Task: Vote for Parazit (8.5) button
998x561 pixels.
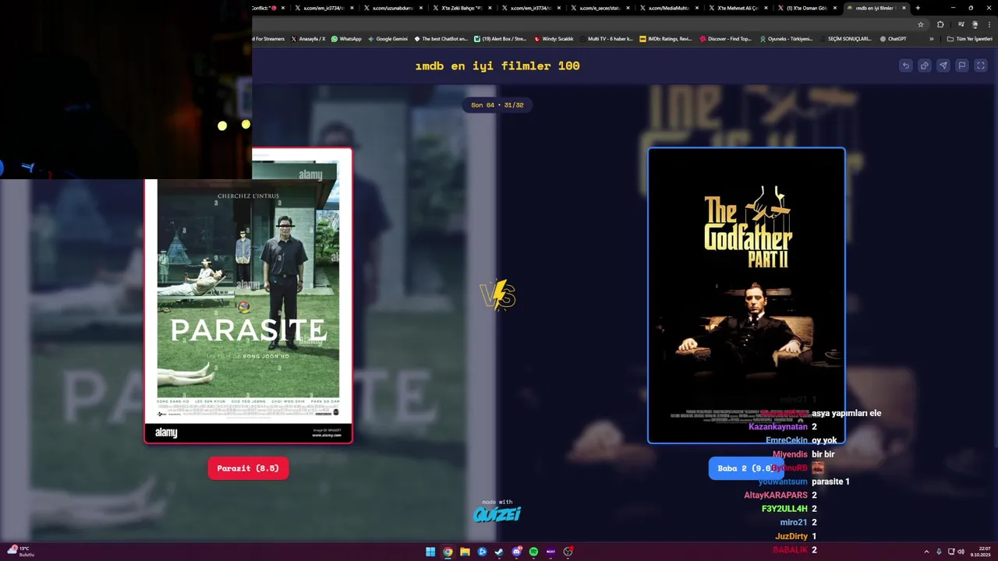Action: (248, 468)
